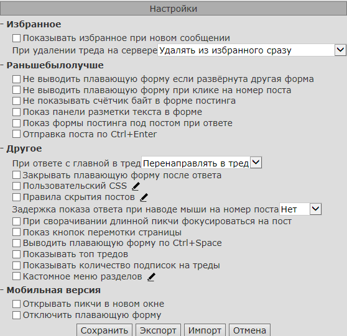Edit Кастомное меню разделов via pencil icon

pos(151,277)
